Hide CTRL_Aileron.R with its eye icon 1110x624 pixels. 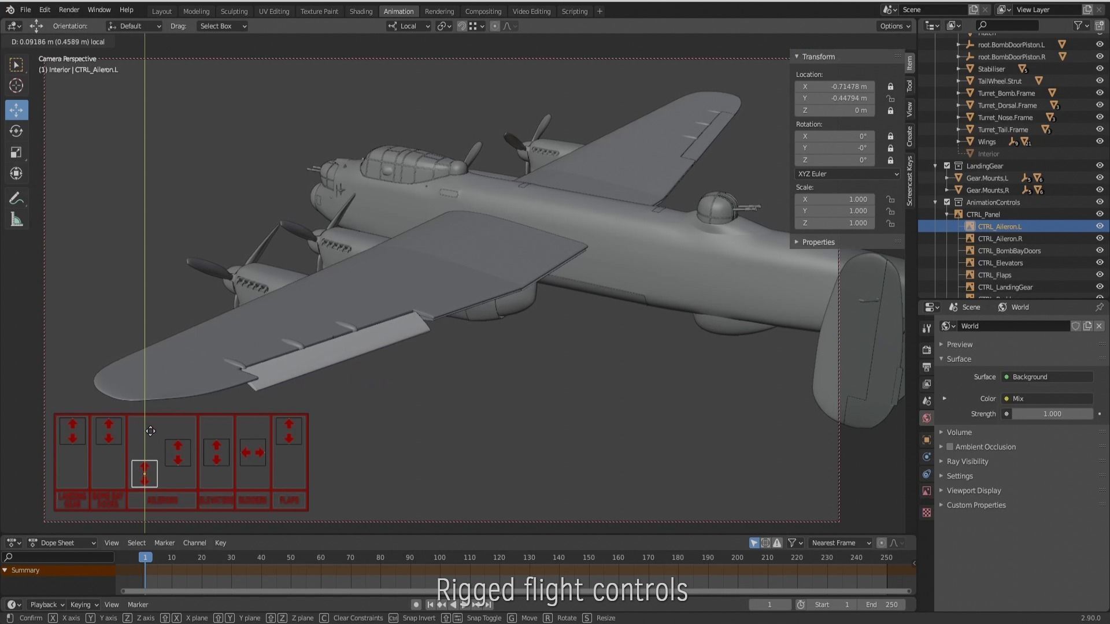(x=1100, y=239)
